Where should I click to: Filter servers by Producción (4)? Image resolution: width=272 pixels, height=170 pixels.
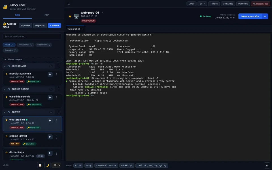tap(25, 45)
